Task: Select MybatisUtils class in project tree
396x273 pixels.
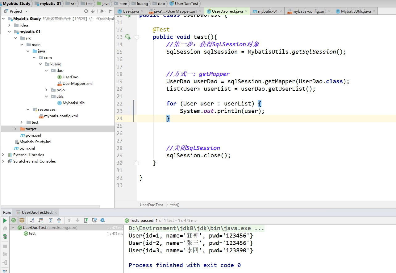Action: tap(71, 103)
